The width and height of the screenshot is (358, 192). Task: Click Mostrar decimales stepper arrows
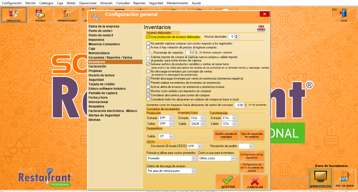click(x=237, y=37)
